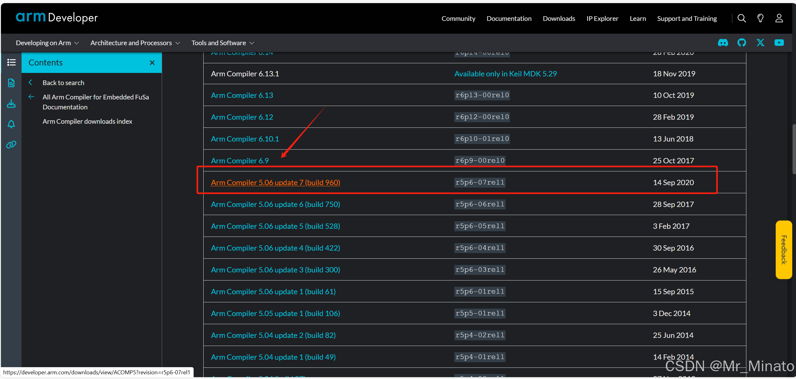Close the Contents panel
Screen dimensions: 796x379
pyautogui.click(x=152, y=63)
